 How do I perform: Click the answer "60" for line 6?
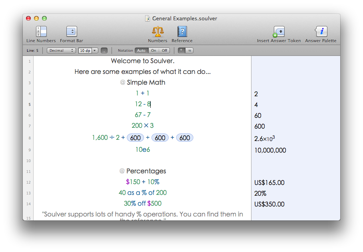point(258,115)
